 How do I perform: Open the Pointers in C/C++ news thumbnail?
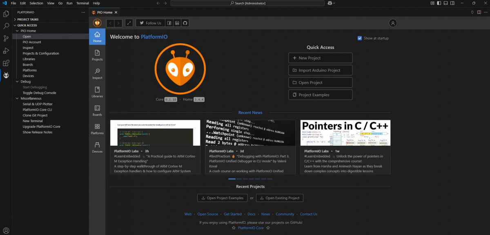click(345, 133)
